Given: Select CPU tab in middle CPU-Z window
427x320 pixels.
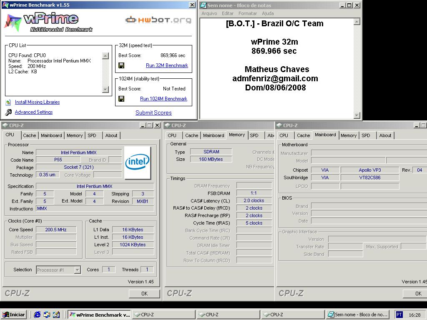Looking at the screenshot, I should (172, 135).
